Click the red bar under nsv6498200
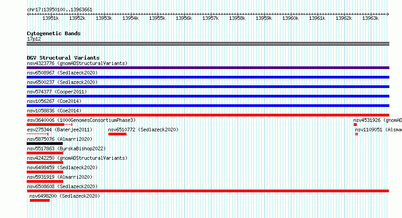Screen dimensions: 402x218 pos(40,200)
